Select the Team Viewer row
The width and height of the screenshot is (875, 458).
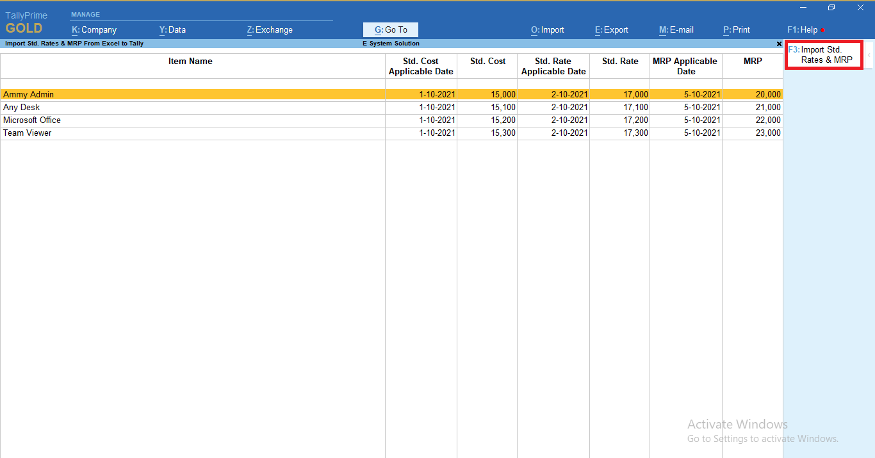[x=192, y=133]
